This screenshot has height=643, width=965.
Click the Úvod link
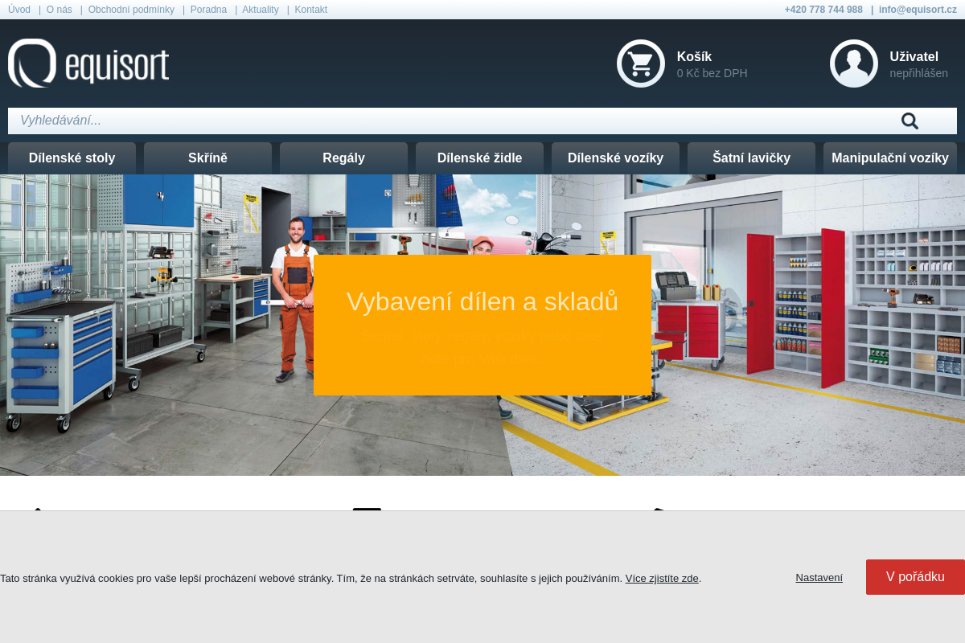pos(19,10)
